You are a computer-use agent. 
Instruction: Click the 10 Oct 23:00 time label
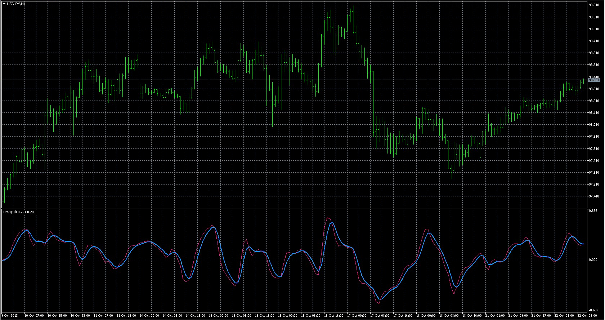pyautogui.click(x=80, y=316)
